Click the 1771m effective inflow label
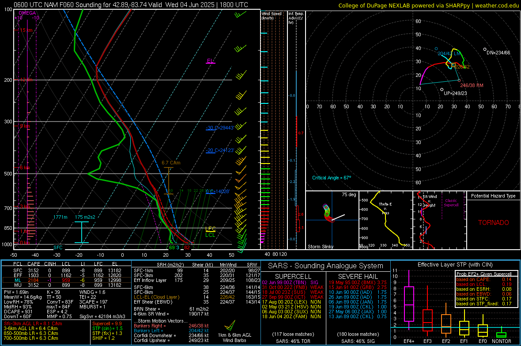This screenshot has width=521, height=346. [60, 217]
